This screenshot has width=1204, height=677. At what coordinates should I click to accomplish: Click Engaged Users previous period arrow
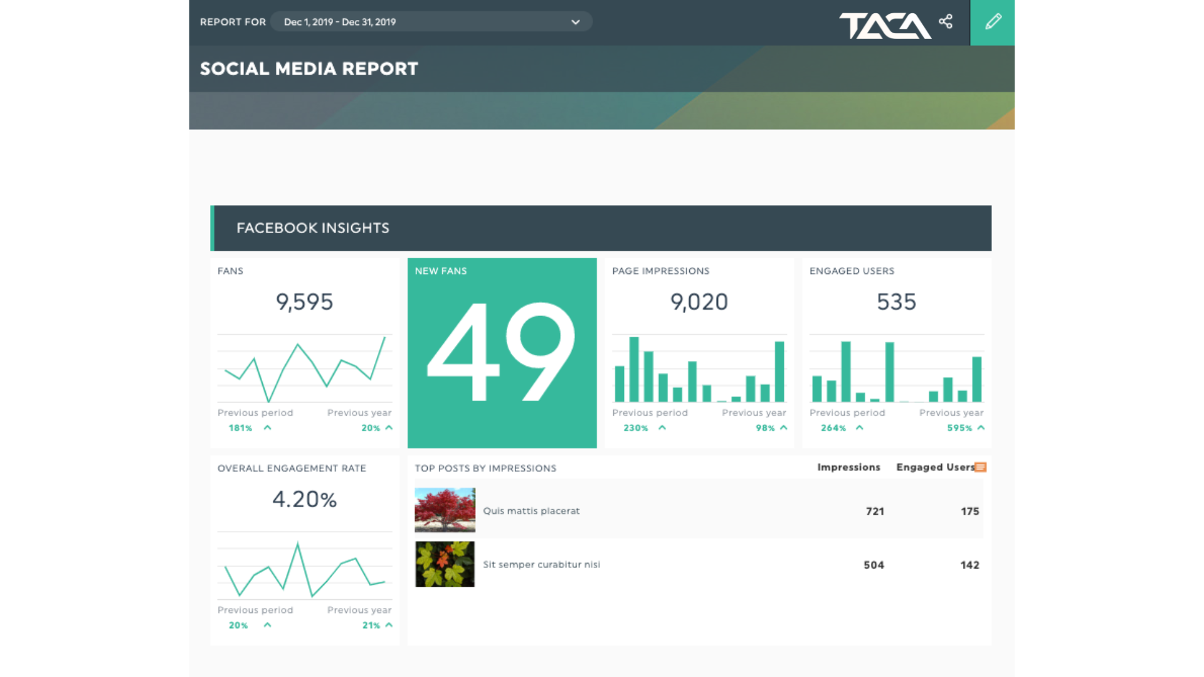point(860,428)
